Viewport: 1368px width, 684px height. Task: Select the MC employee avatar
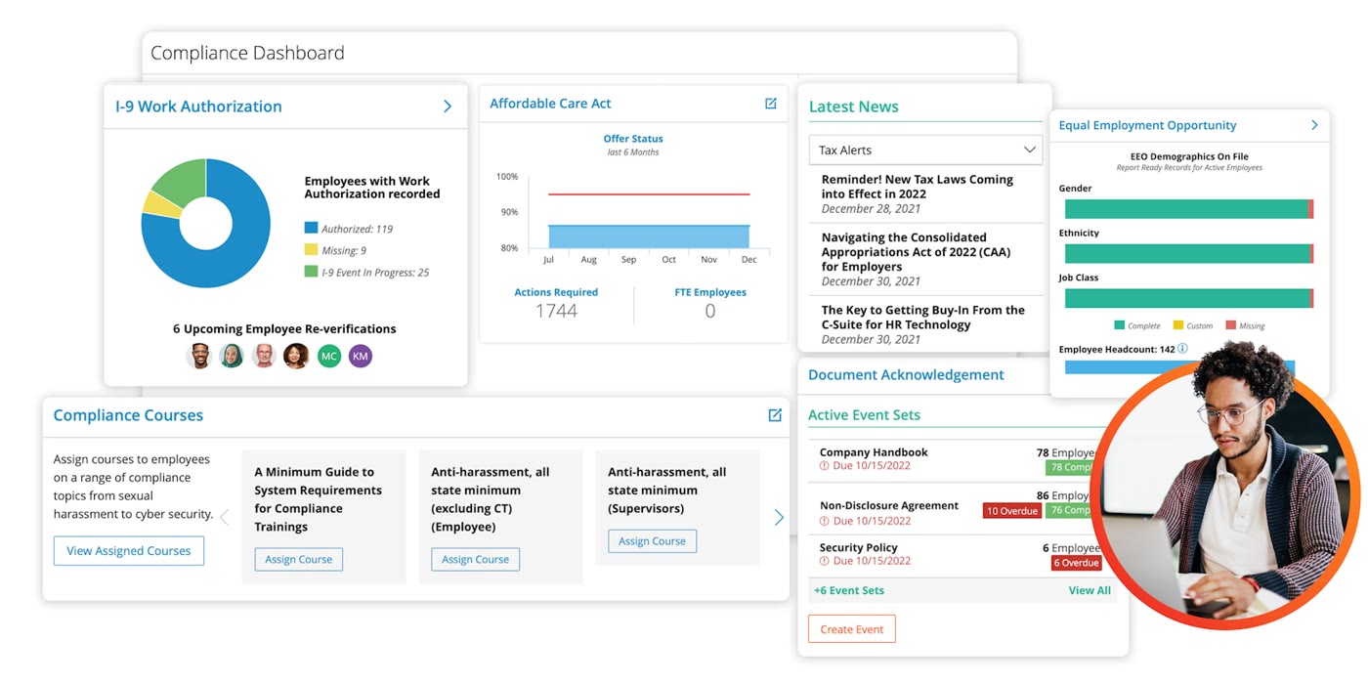(x=329, y=356)
